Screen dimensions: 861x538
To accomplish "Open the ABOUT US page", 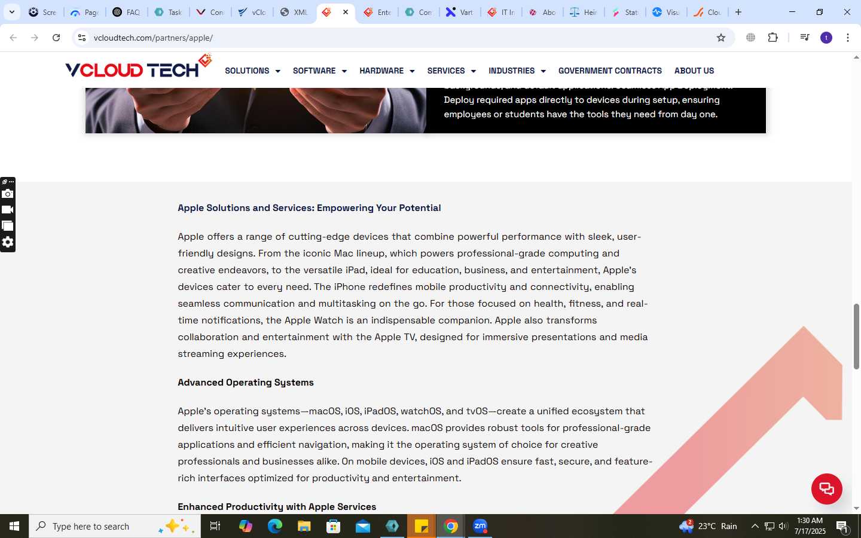I will click(x=694, y=71).
